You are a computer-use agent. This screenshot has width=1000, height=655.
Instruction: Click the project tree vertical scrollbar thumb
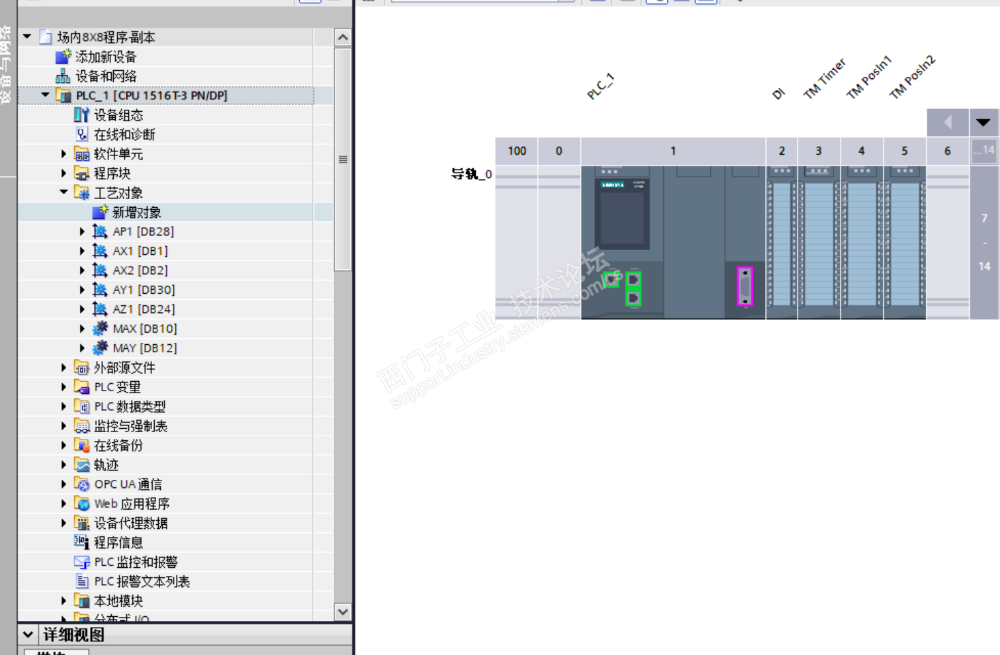[x=343, y=159]
